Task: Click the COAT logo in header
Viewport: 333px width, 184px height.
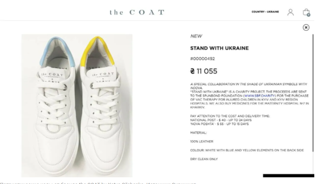Action: 137,12
